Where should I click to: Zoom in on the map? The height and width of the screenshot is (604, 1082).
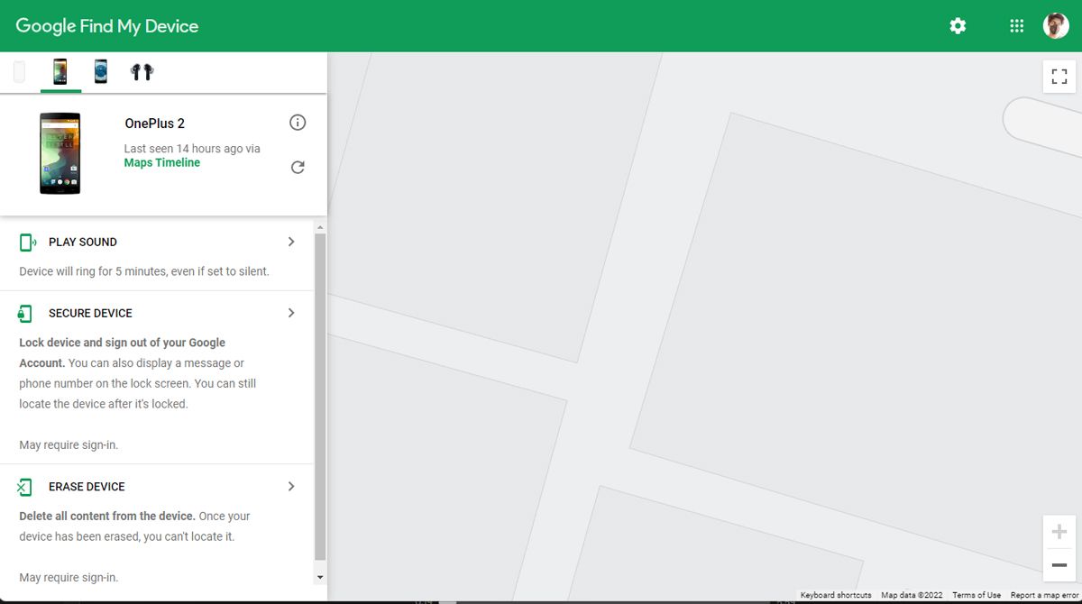pyautogui.click(x=1059, y=532)
